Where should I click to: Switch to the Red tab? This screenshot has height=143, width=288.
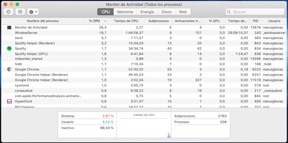[183, 12]
